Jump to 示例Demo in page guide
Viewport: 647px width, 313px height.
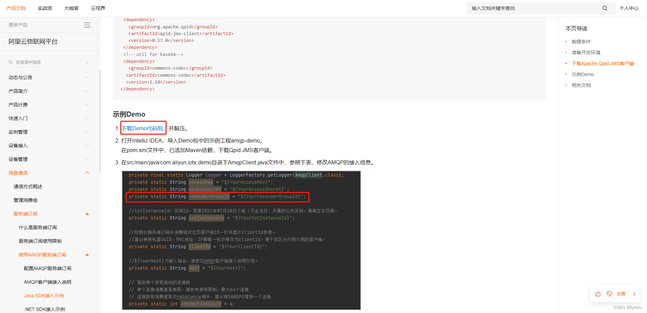coord(583,74)
